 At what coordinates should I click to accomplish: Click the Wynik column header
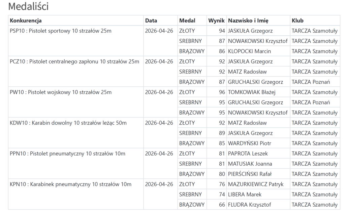[216, 20]
